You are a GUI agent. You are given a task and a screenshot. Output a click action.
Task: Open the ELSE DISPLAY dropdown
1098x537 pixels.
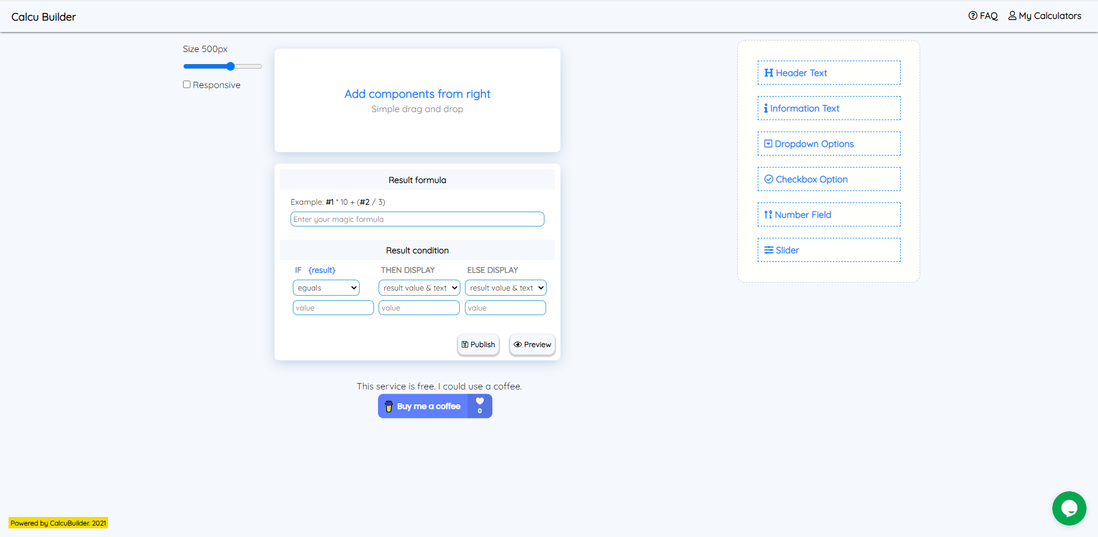pyautogui.click(x=505, y=288)
